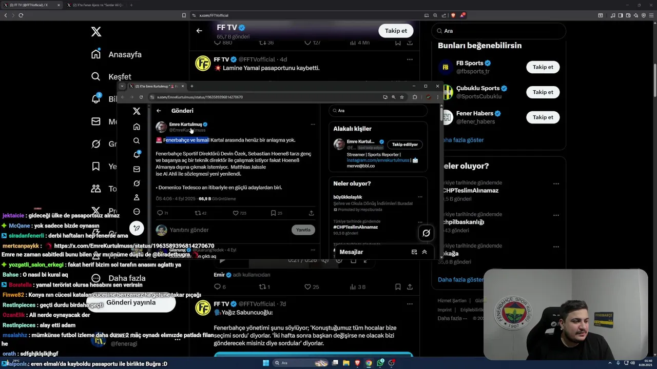
Task: Click the X logo in background Brave window
Action: [96, 32]
